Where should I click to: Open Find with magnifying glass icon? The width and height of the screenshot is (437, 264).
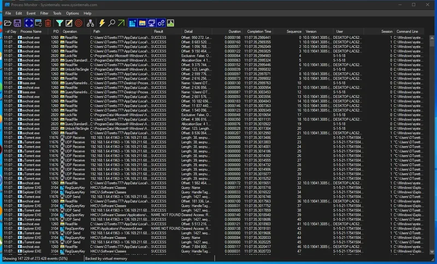tap(111, 23)
